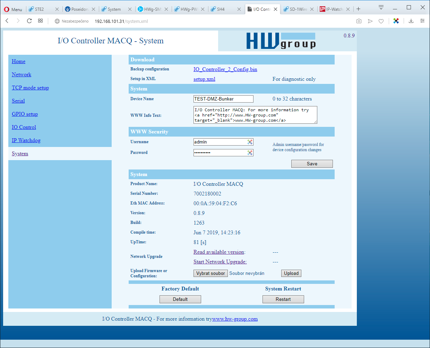
Task: Click the System Restart button
Action: point(283,299)
